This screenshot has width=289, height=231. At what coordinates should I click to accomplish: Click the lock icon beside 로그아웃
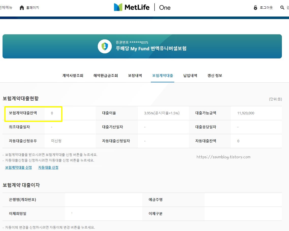255,8
